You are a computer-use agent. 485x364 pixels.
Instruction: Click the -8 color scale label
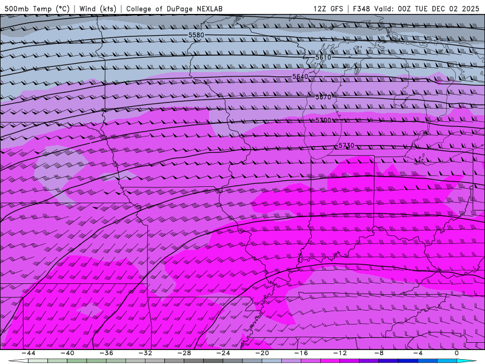click(x=379, y=353)
